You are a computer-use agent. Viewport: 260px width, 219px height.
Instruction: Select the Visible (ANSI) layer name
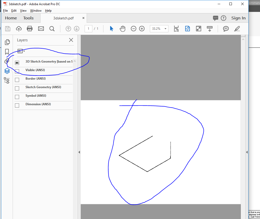[35, 70]
